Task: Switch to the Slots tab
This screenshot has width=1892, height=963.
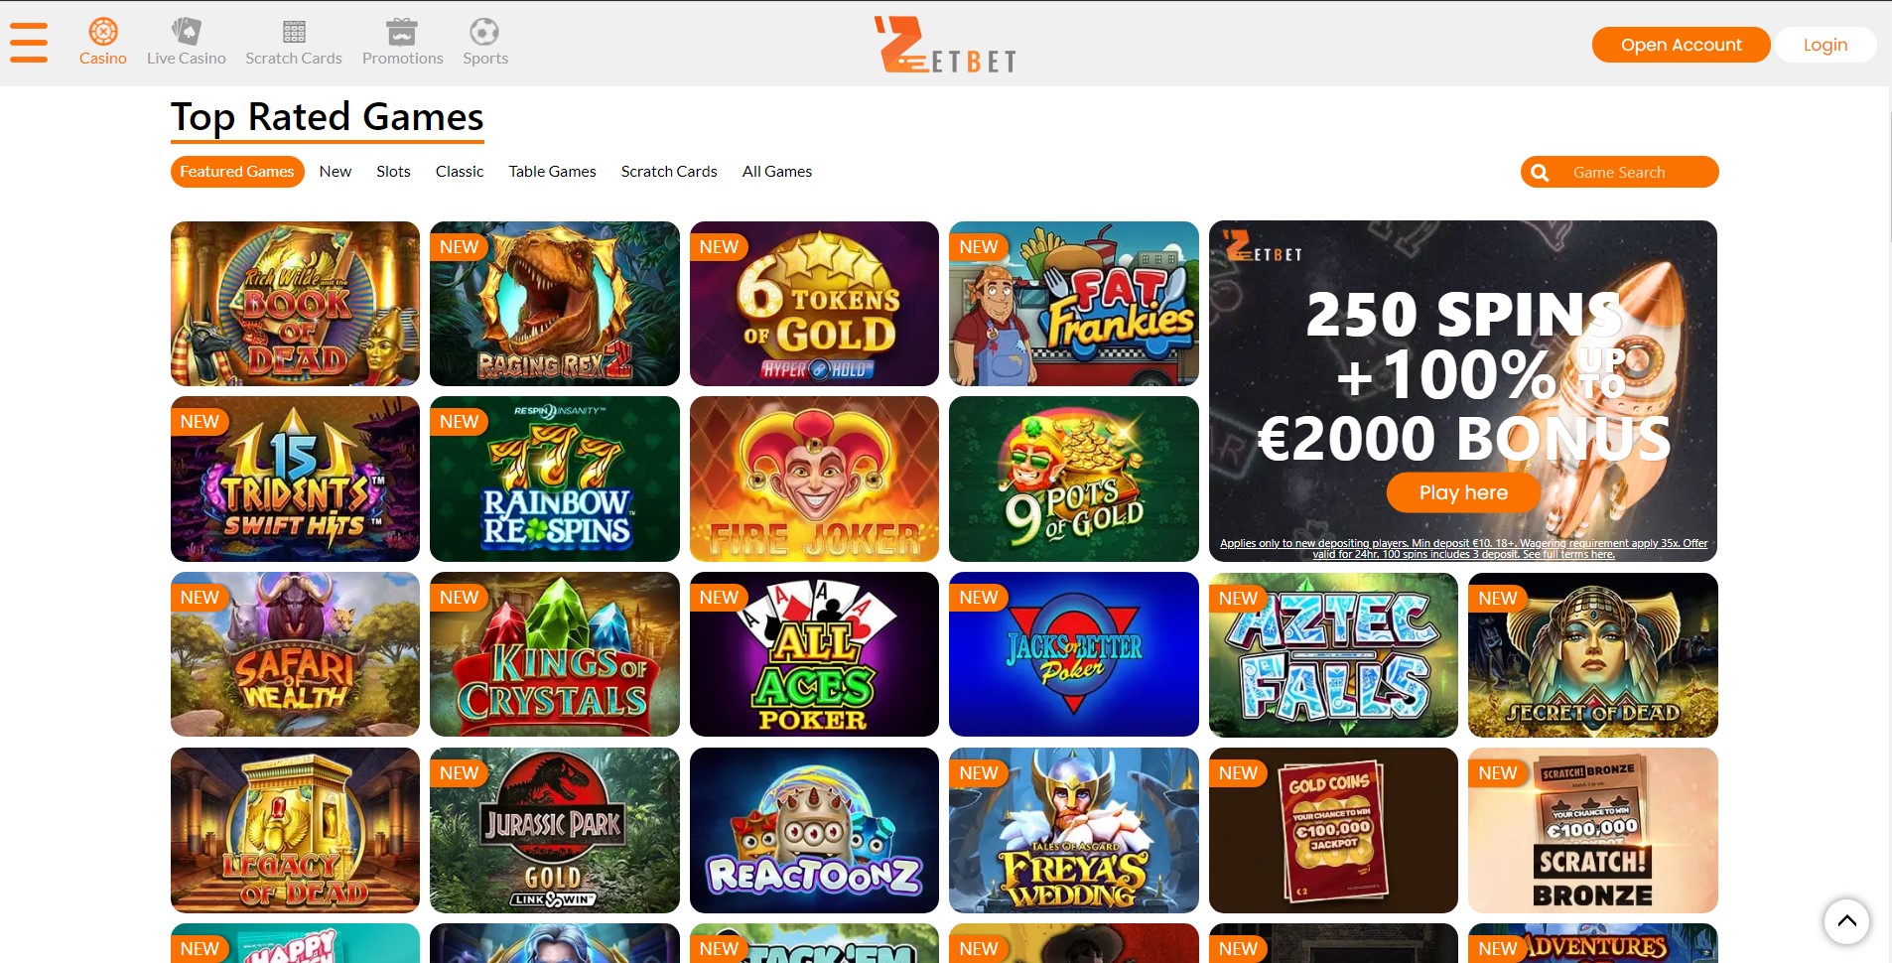Action: pyautogui.click(x=393, y=172)
